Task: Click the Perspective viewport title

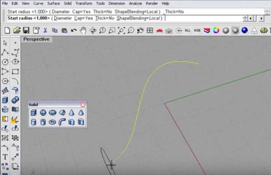Action: point(36,39)
